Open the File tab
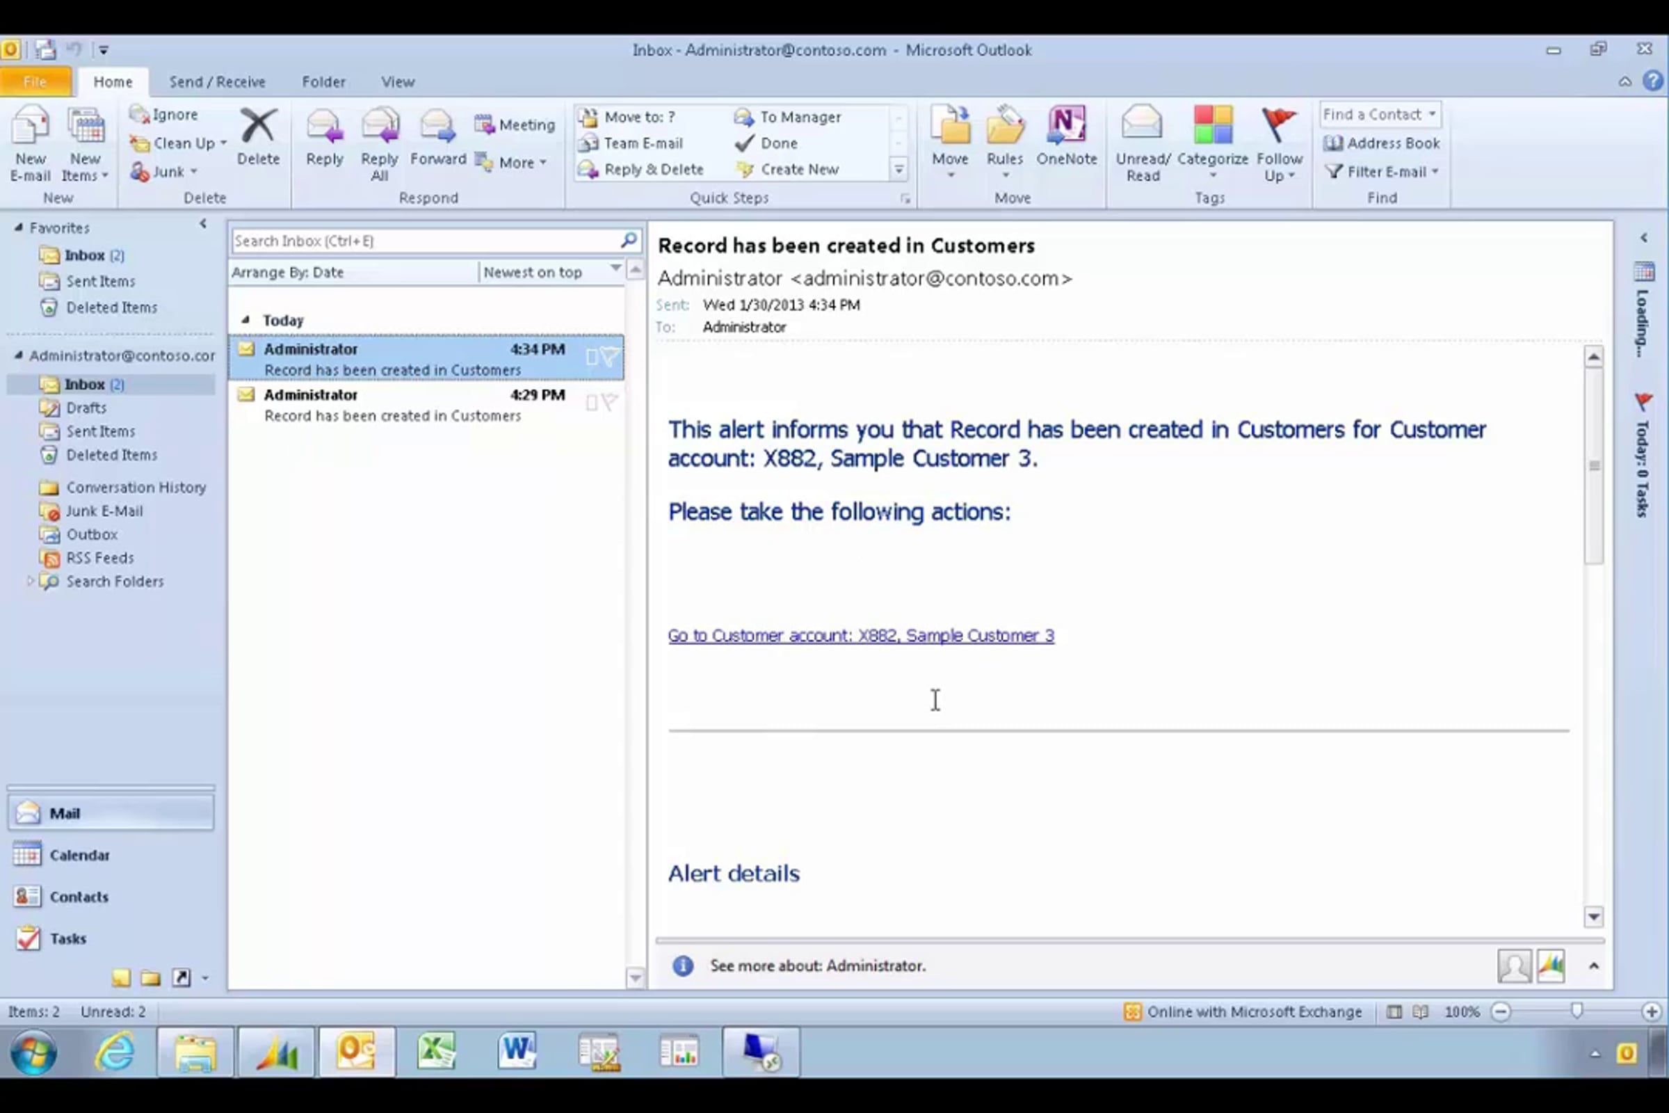Image resolution: width=1669 pixels, height=1113 pixels. point(35,81)
